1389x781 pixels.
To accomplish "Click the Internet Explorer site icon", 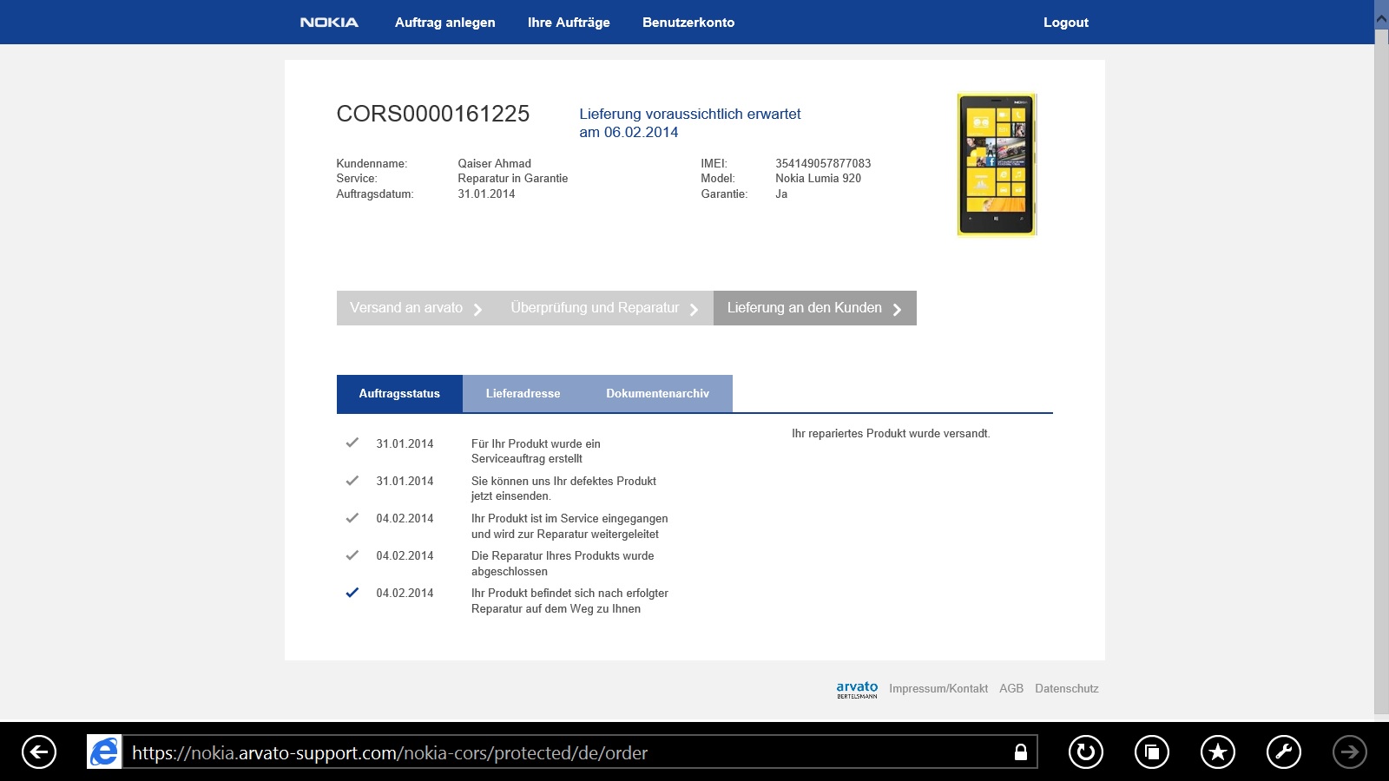I will tap(104, 751).
